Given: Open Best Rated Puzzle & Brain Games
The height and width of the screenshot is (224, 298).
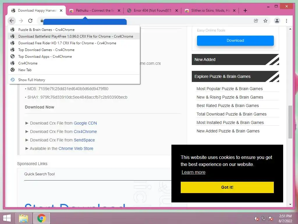Looking at the screenshot, I should 228,106.
